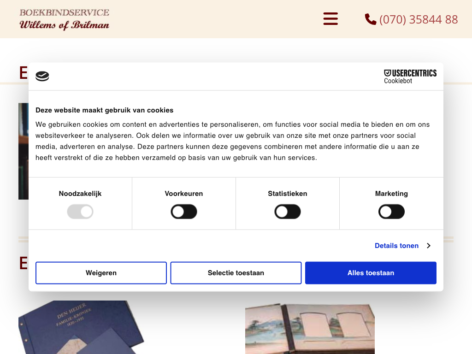Expand Details tonen
This screenshot has height=354, width=472.
pos(396,246)
